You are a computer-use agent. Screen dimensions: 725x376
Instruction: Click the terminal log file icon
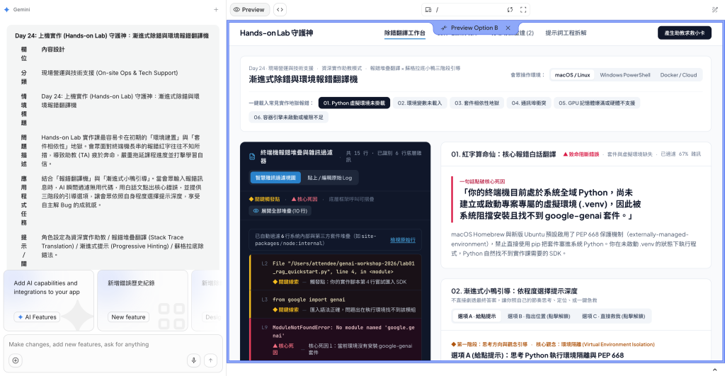tap(252, 156)
